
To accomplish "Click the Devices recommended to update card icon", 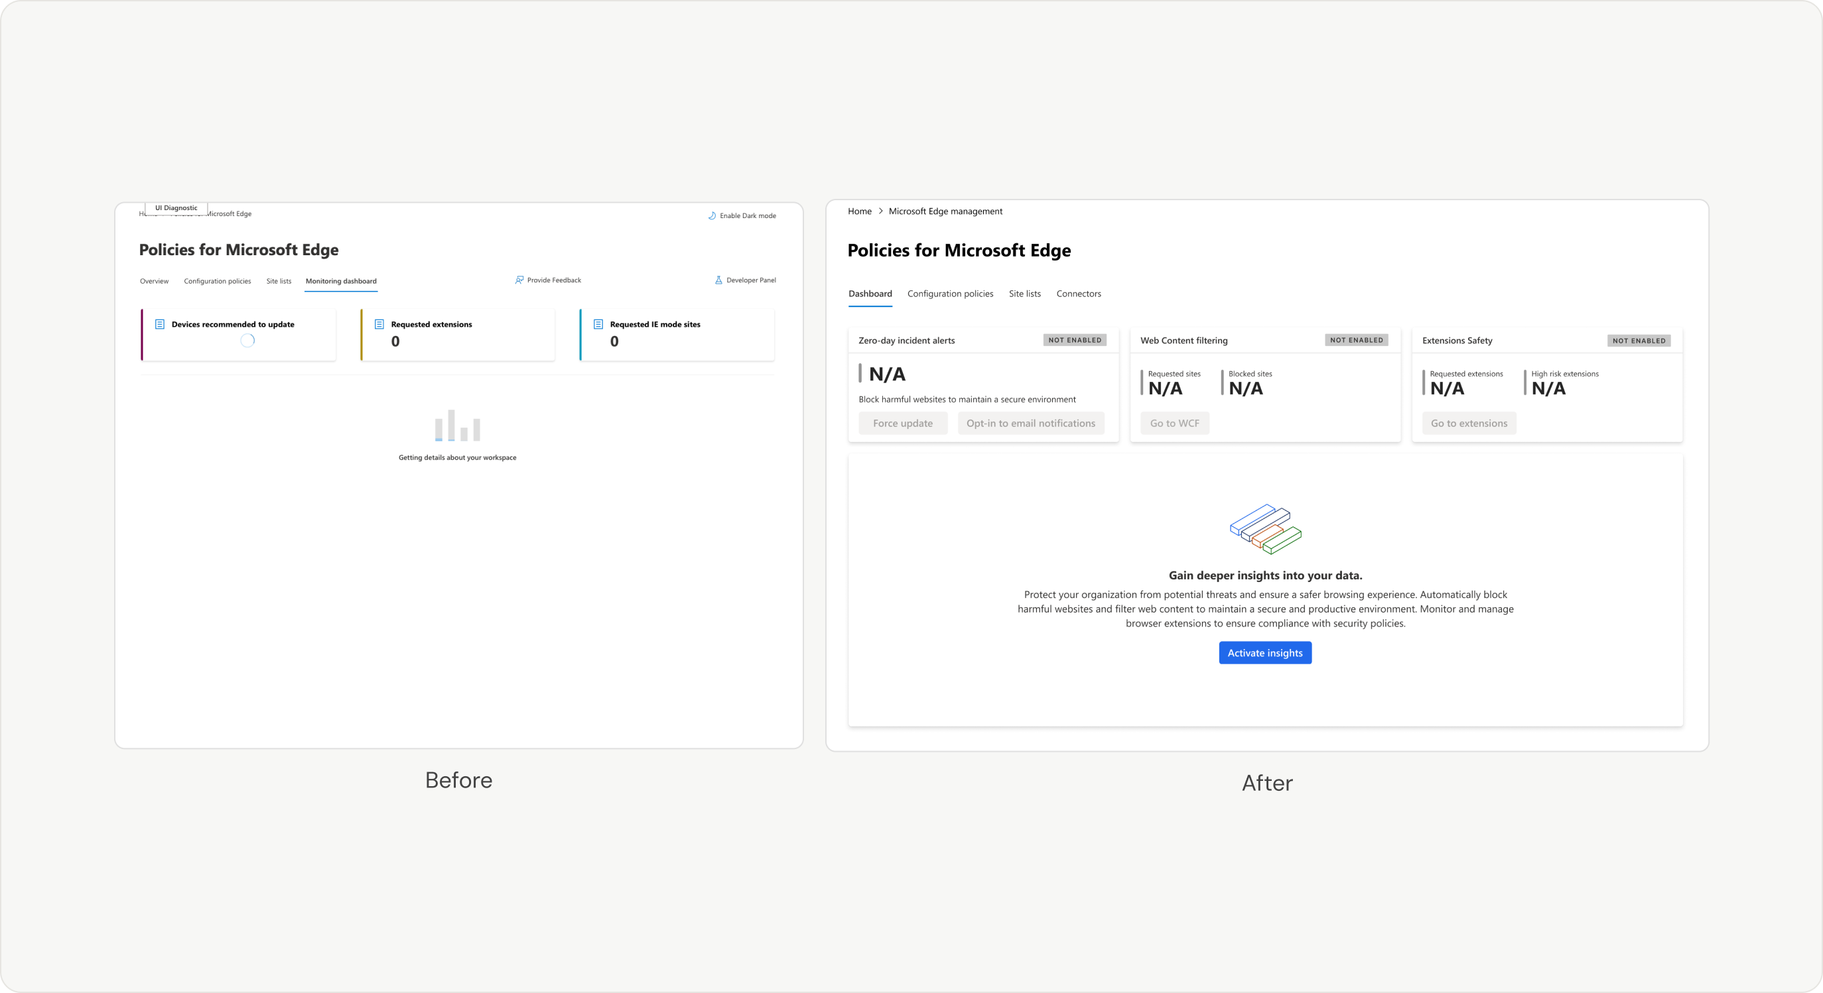I will pos(160,324).
